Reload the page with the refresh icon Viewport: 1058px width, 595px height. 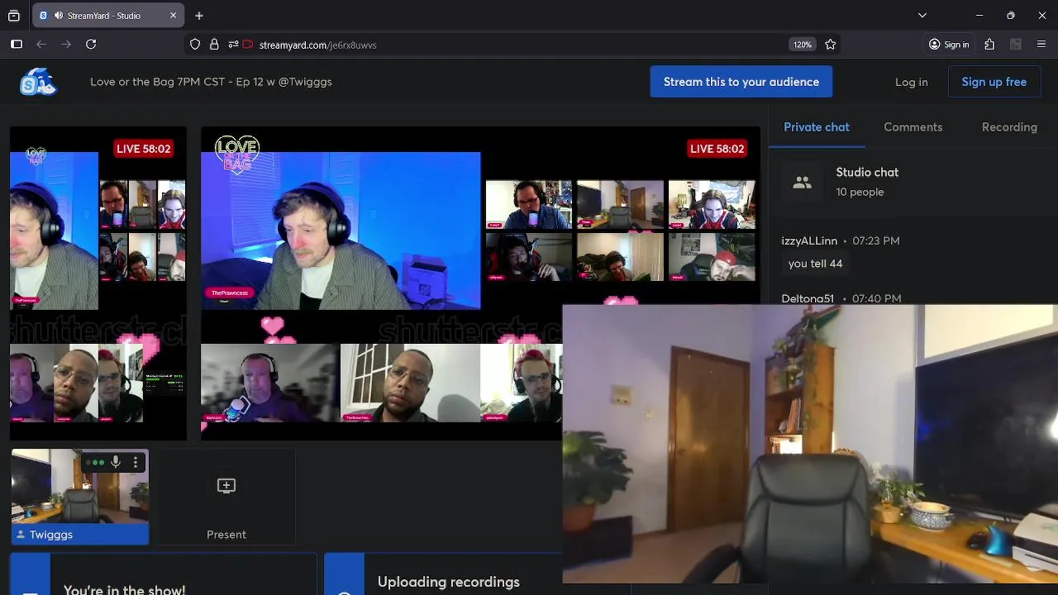tap(91, 45)
